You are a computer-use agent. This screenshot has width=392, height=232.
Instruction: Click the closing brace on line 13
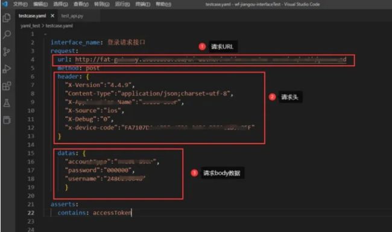[60, 136]
